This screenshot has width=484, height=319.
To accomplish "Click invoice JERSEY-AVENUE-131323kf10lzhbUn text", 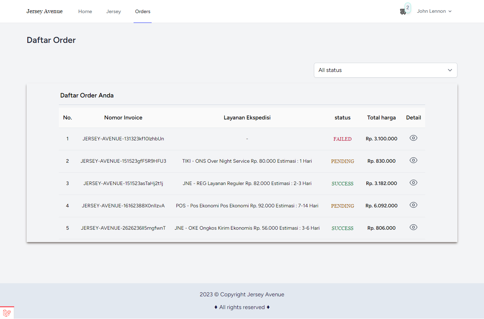I will point(123,139).
